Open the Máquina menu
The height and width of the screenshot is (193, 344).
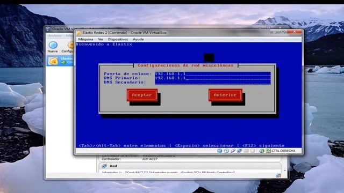tap(85, 39)
